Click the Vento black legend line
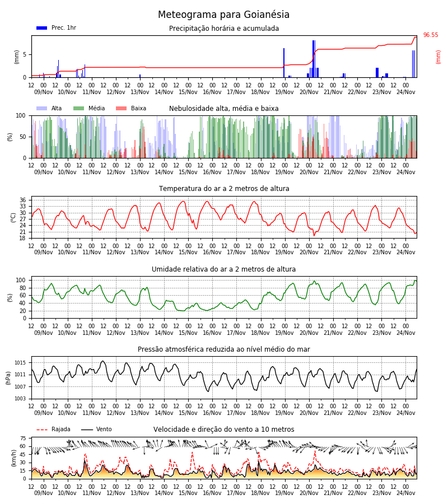Image resolution: width=448 pixels, height=504 pixels. [87, 430]
